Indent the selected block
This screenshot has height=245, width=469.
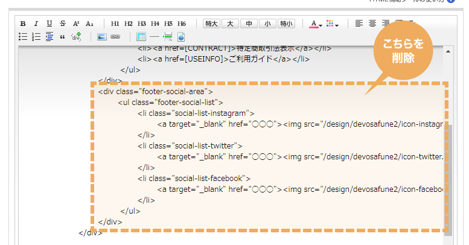pos(49,36)
